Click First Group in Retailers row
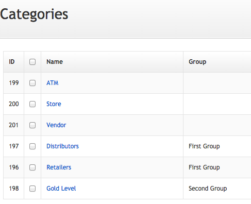 pos(204,167)
